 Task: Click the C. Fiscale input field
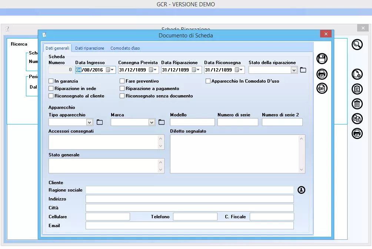coord(272,216)
